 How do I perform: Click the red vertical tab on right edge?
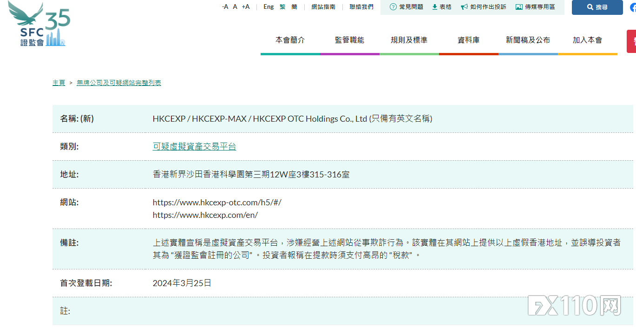633,41
